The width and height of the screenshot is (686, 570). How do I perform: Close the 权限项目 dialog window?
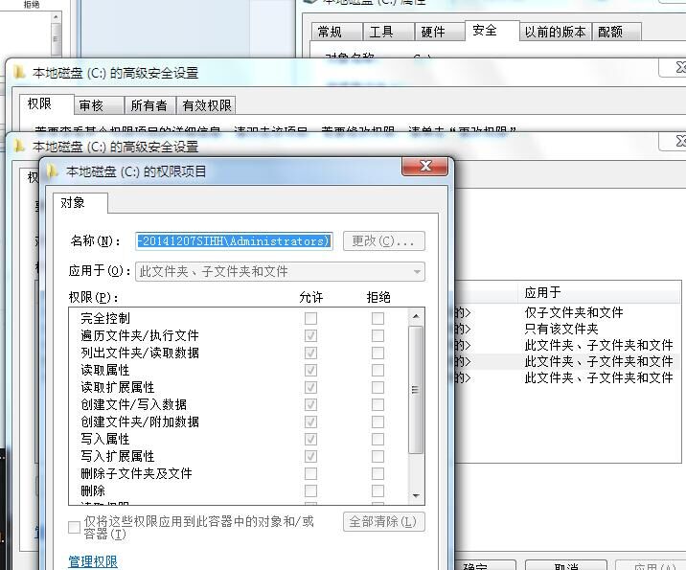click(x=425, y=169)
